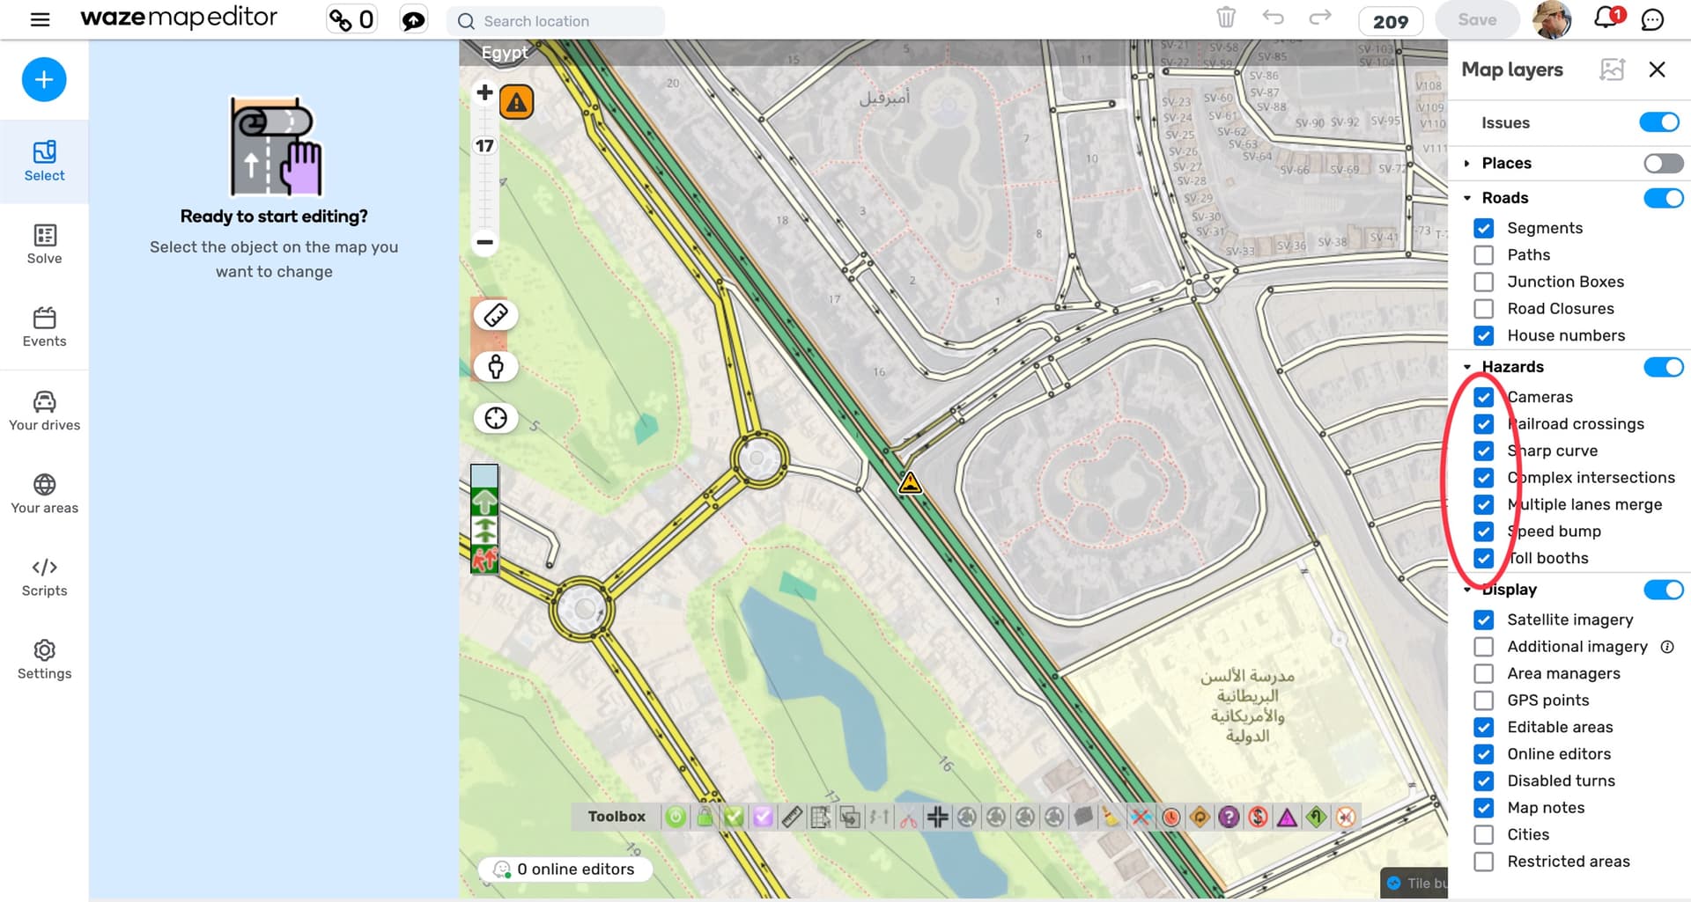Collapse the Roads layer group
Viewport: 1691px width, 902px height.
pos(1467,198)
